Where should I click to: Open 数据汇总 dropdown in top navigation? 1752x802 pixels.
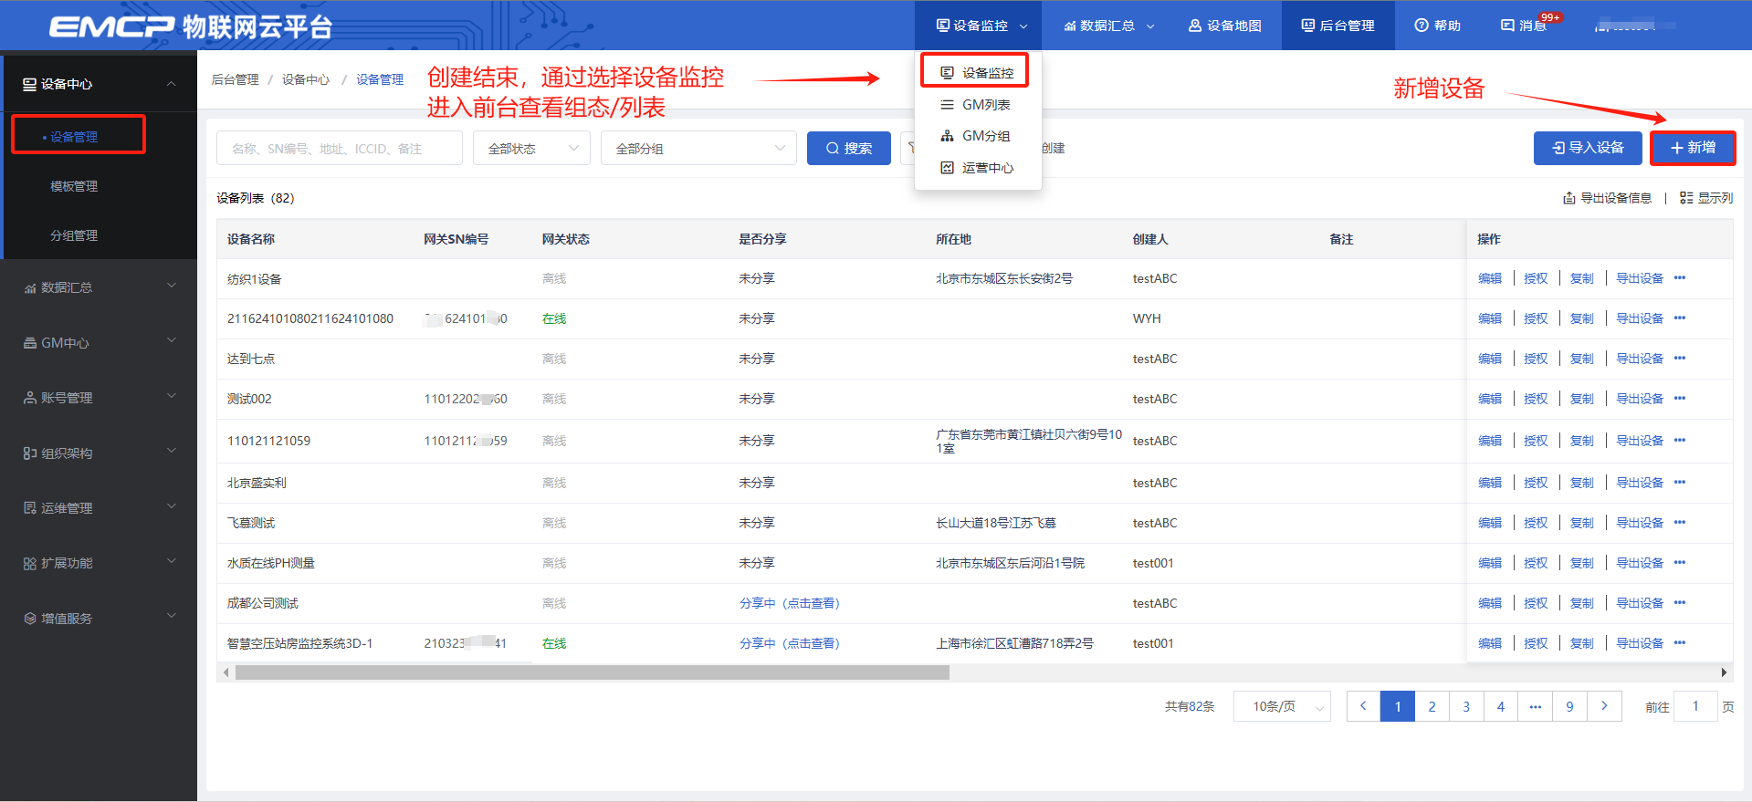[x=1109, y=26]
